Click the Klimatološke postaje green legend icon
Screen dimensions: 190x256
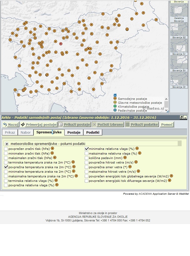(115, 106)
